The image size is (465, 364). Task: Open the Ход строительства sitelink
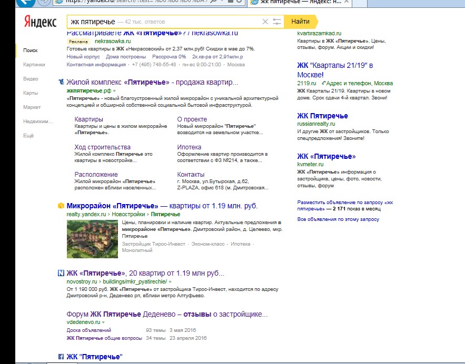tap(102, 147)
